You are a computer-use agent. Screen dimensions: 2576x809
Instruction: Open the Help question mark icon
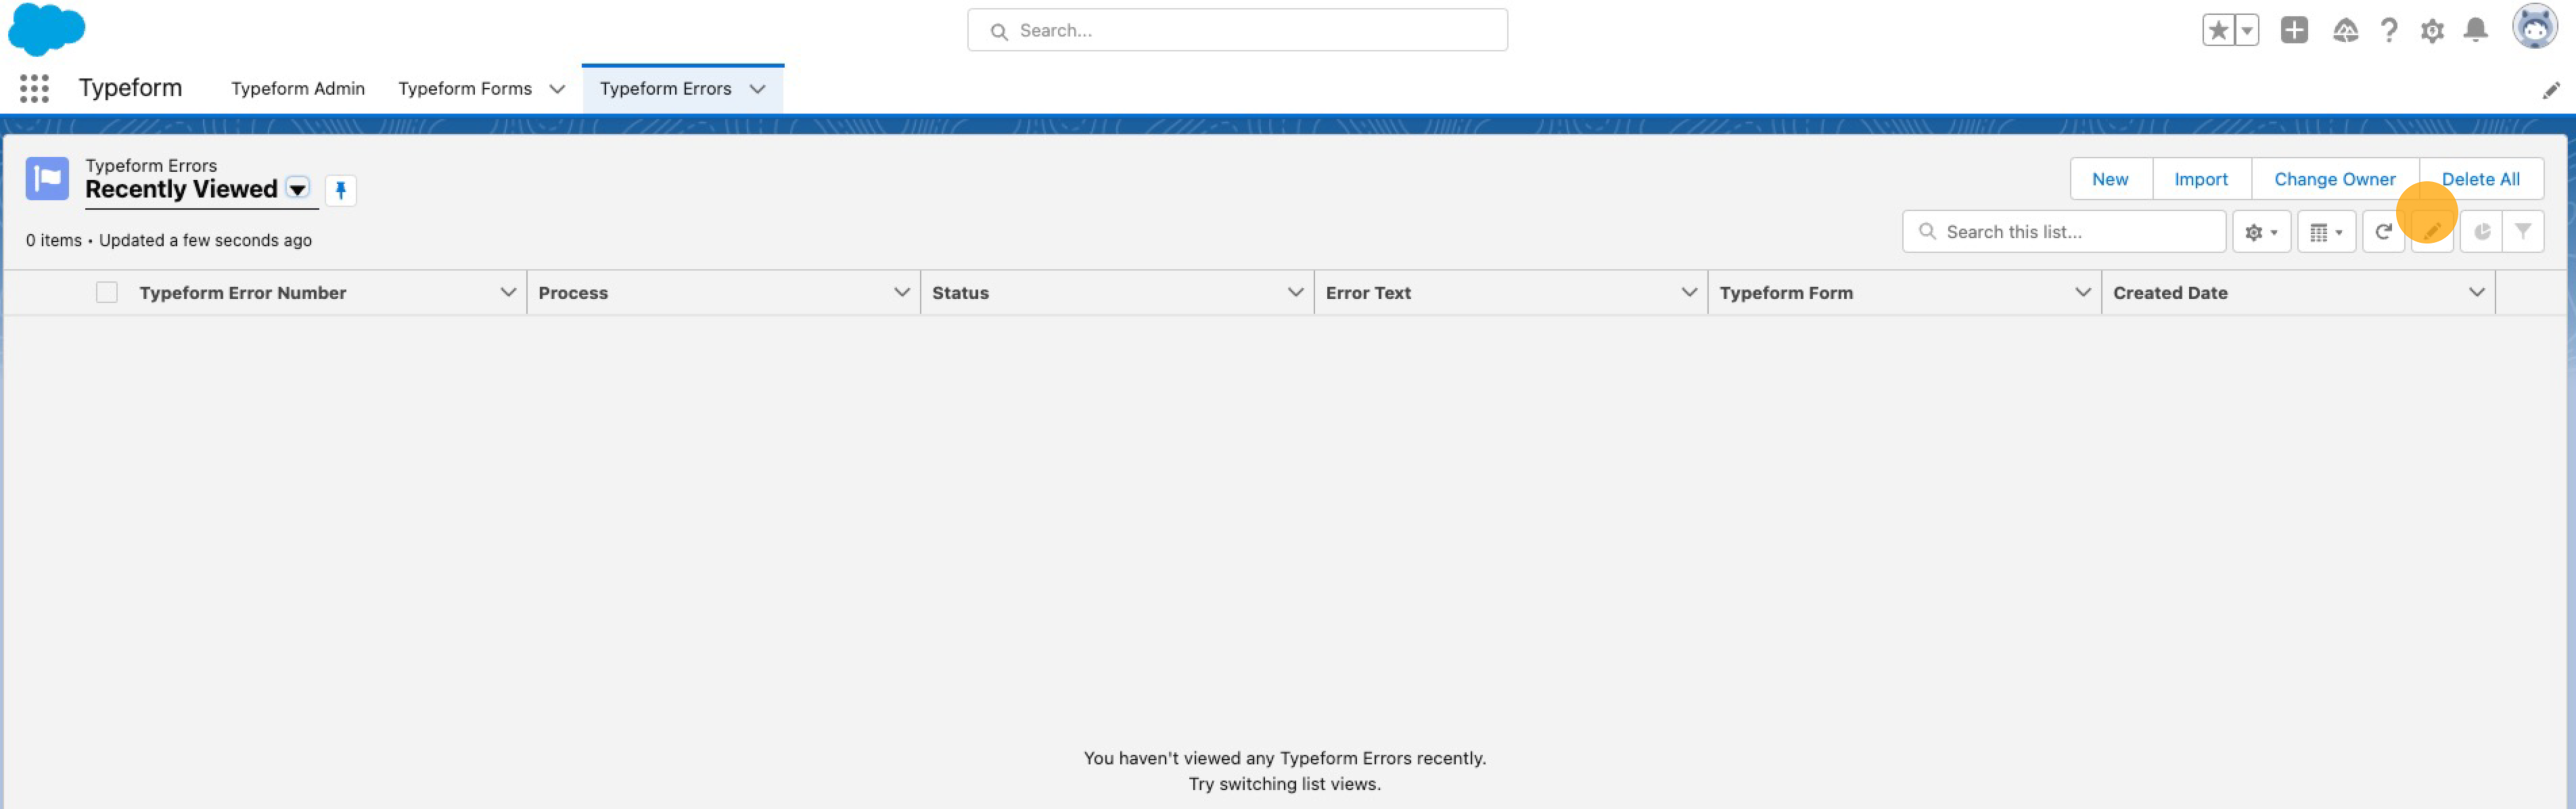(x=2389, y=30)
